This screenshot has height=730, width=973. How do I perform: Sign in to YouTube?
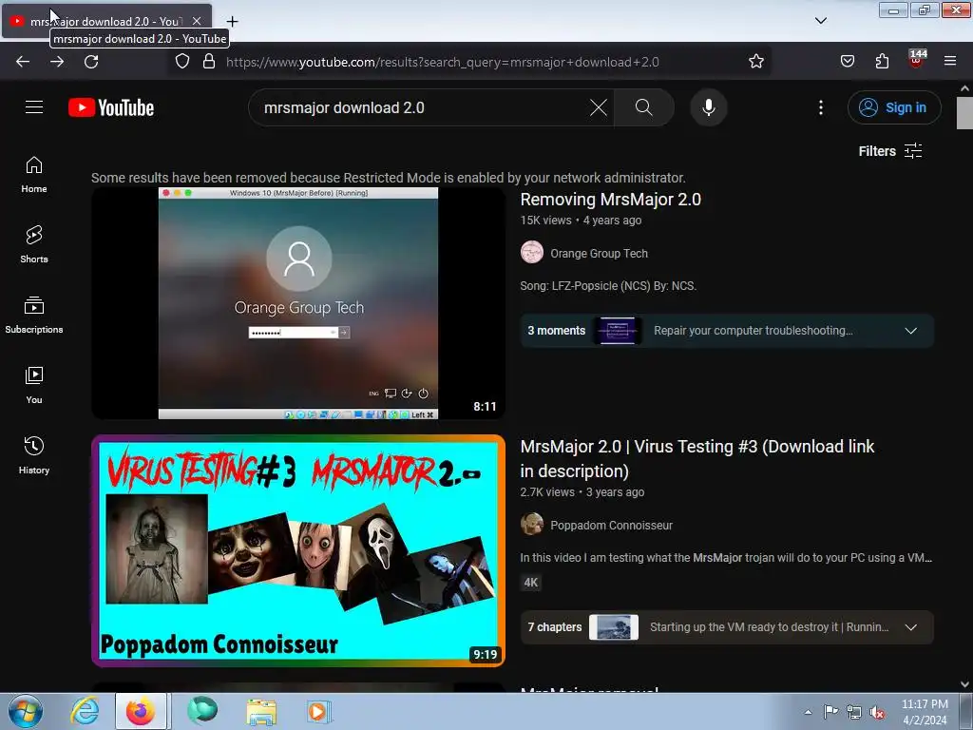(894, 107)
